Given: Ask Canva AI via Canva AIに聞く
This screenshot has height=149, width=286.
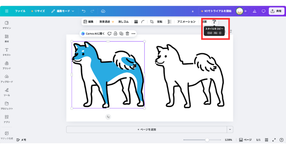Looking at the screenshot, I should (x=93, y=33).
